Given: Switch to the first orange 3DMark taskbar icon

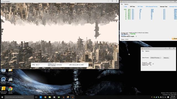Looking at the screenshot, I should [x=63, y=97].
